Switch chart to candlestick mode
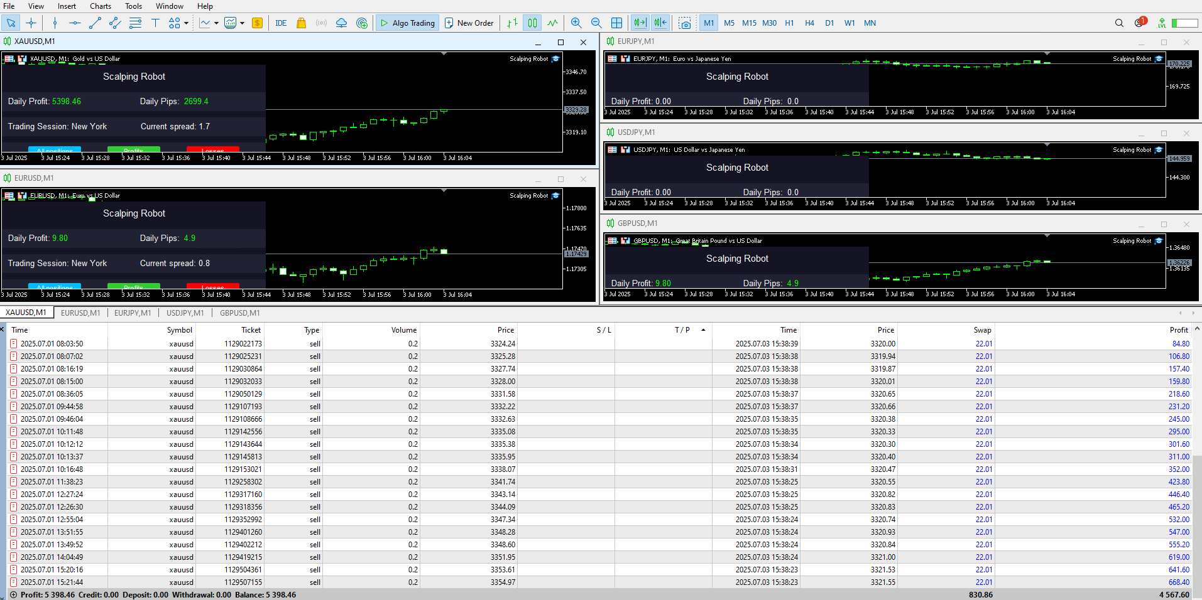This screenshot has width=1202, height=600. [x=532, y=23]
